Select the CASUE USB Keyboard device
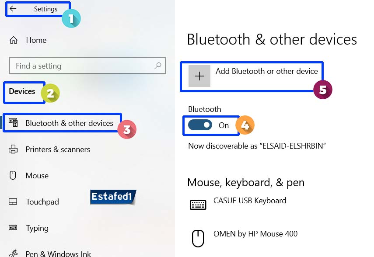Viewport: 374px width, 257px height. point(249,201)
